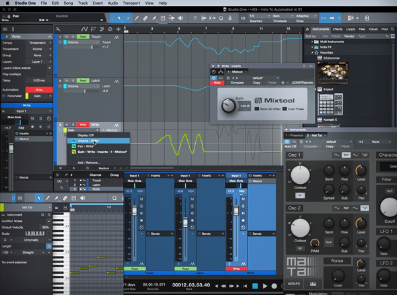Click Compare in Mixtool window
The width and height of the screenshot is (397, 295).
tap(237, 83)
